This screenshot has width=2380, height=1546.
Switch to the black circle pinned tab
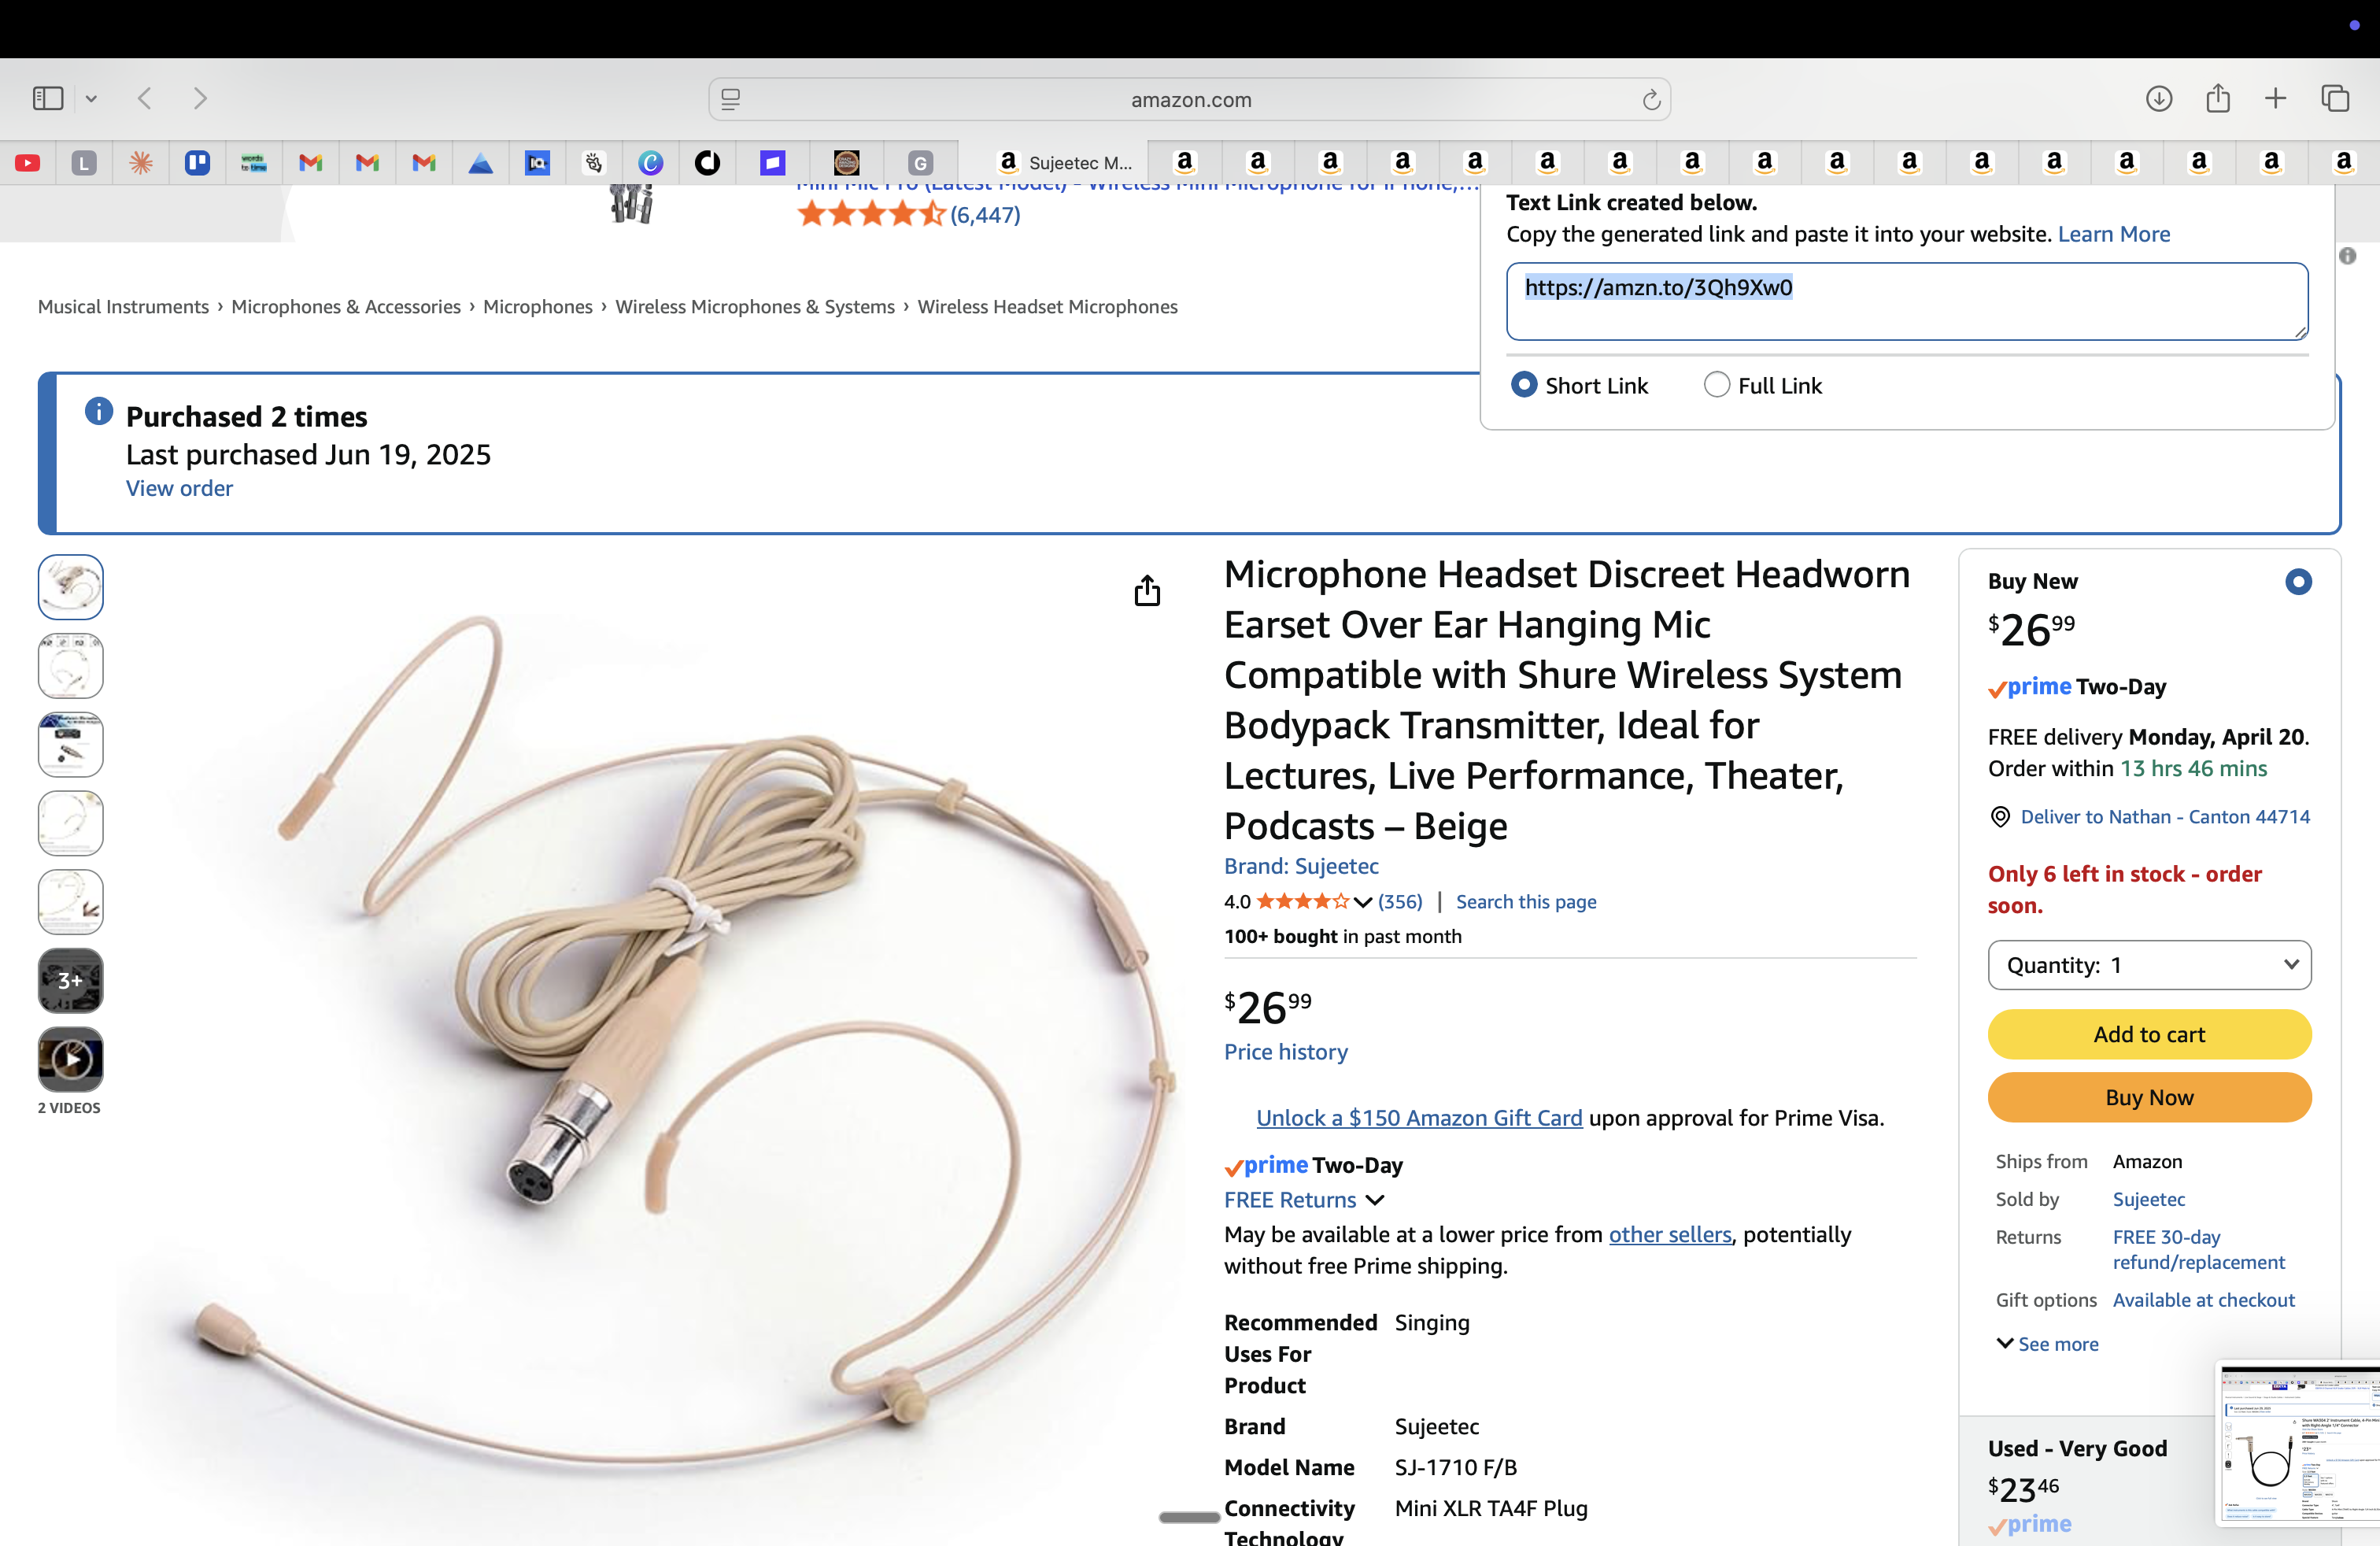(708, 163)
